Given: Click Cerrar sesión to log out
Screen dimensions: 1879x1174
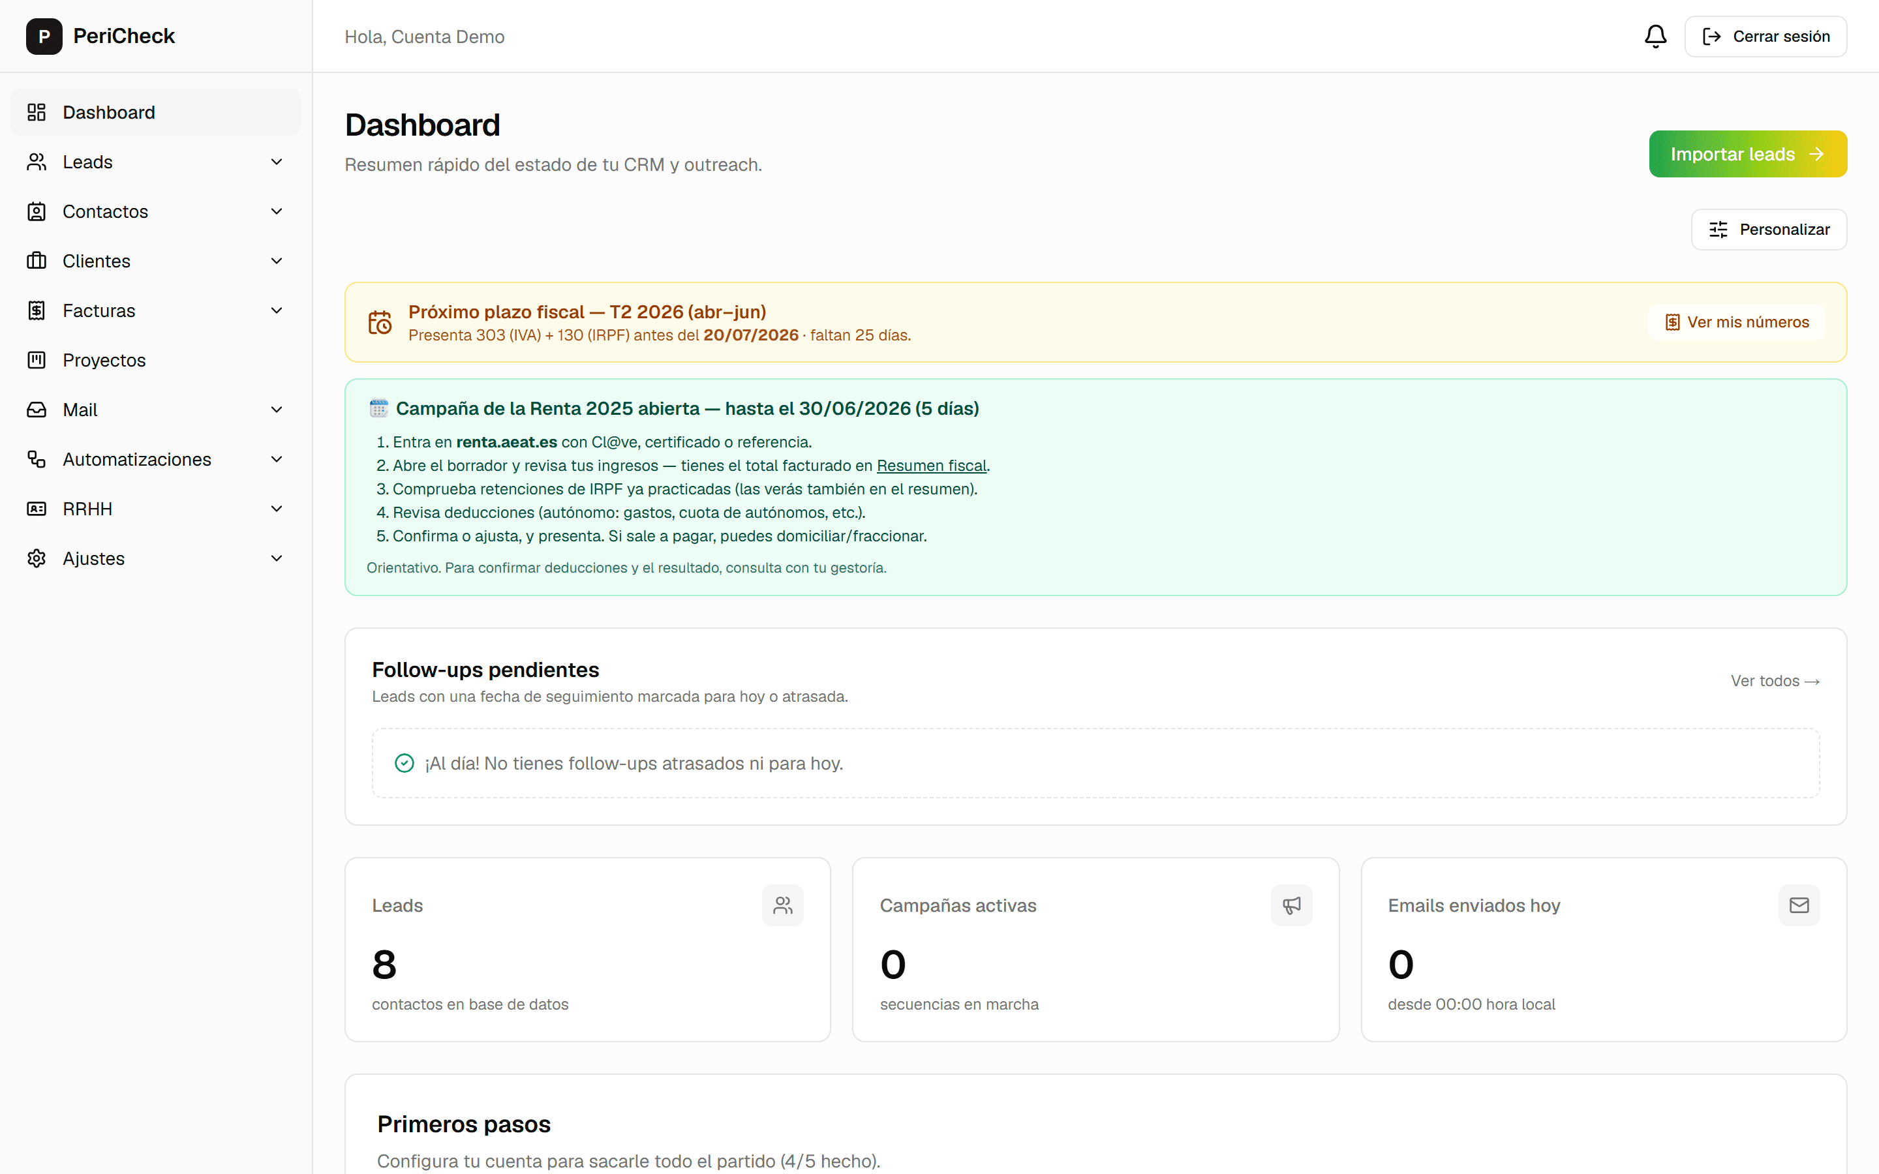Looking at the screenshot, I should coord(1765,37).
